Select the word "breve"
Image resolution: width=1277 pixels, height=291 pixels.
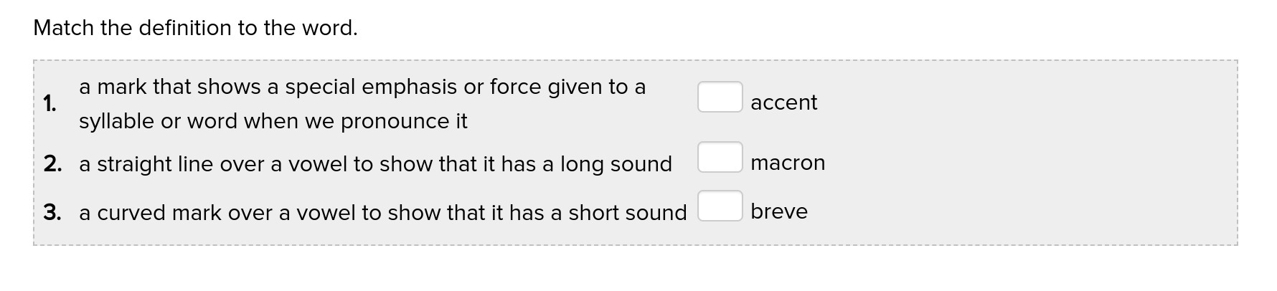coord(779,211)
